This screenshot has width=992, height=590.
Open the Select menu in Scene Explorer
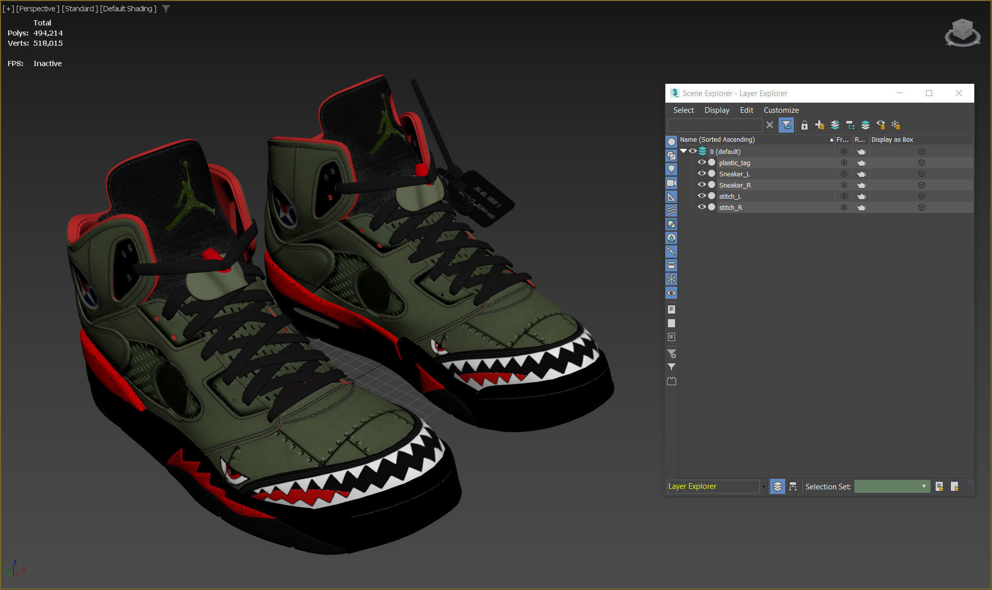pyautogui.click(x=683, y=110)
